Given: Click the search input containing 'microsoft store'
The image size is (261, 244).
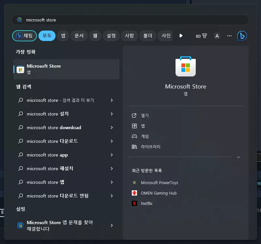Looking at the screenshot, I should [x=130, y=20].
